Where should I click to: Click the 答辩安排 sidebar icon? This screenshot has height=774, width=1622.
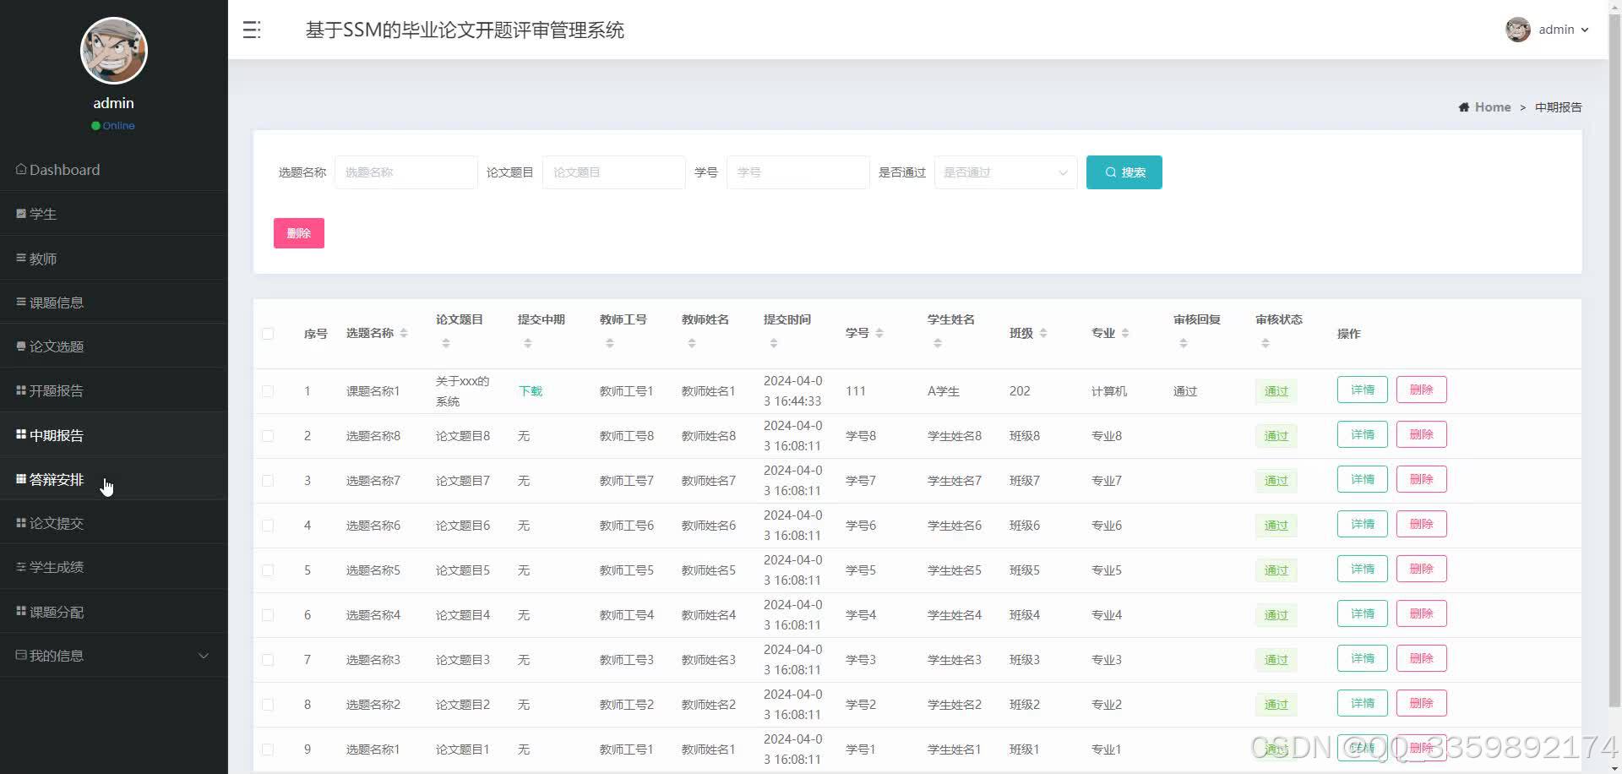click(19, 479)
